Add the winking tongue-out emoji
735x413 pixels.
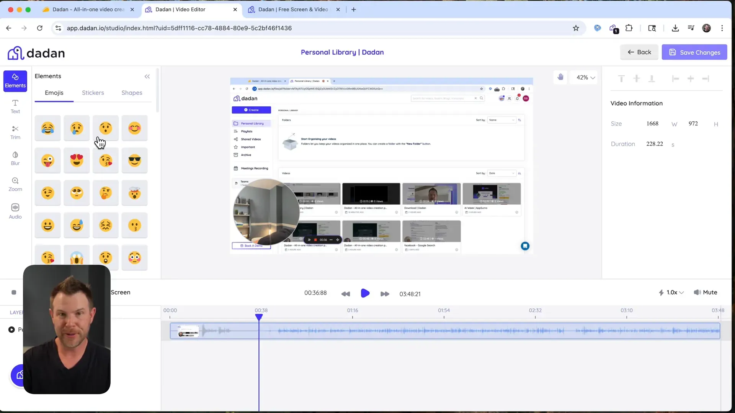pos(48,161)
